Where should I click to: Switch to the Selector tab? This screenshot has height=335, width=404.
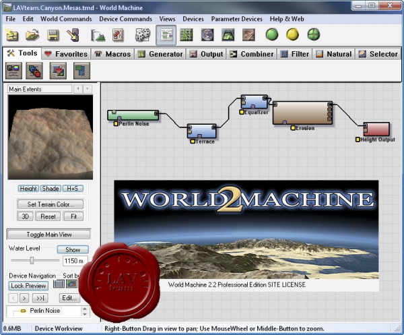pos(378,54)
